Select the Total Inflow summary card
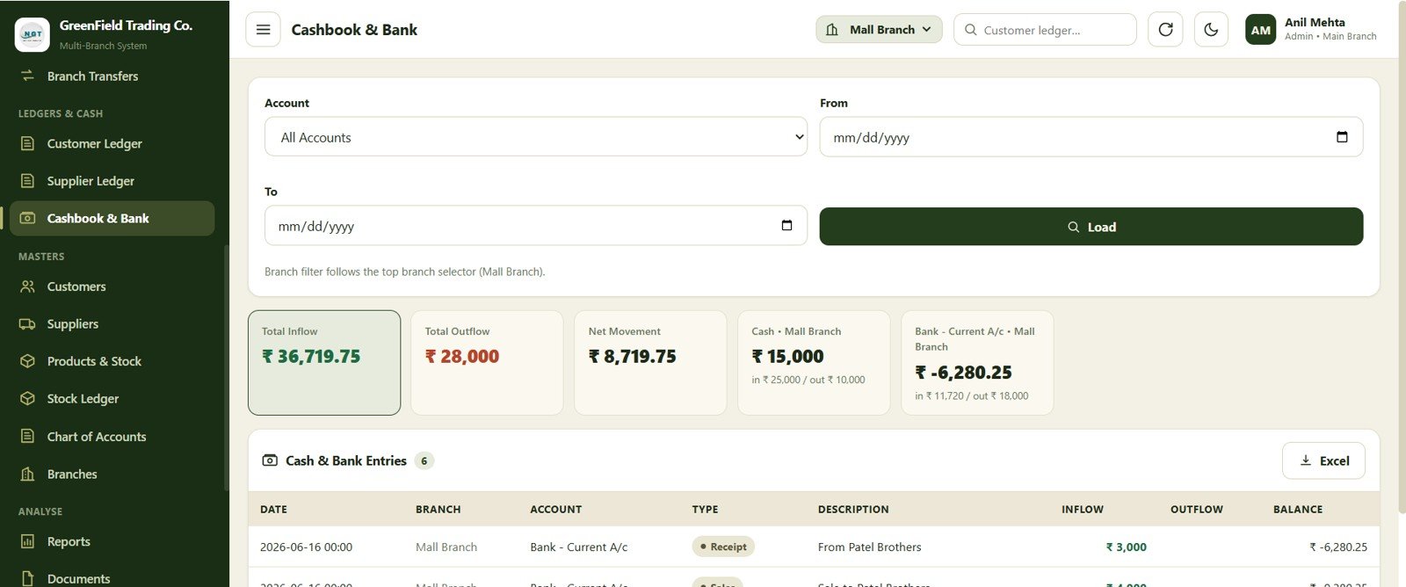 (324, 362)
